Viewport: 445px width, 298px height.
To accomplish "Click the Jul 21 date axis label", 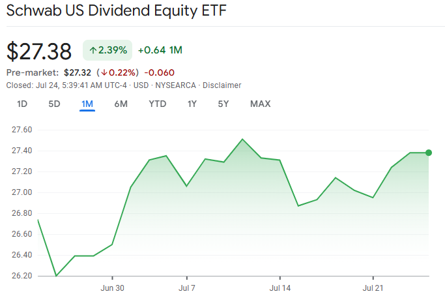I will (373, 288).
